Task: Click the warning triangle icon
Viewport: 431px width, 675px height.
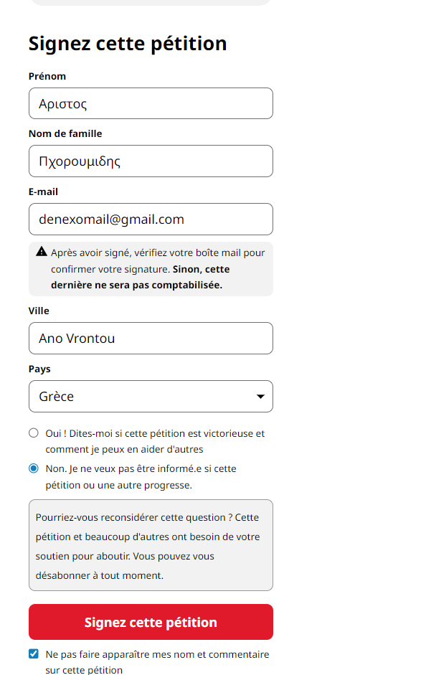Action: tap(42, 252)
